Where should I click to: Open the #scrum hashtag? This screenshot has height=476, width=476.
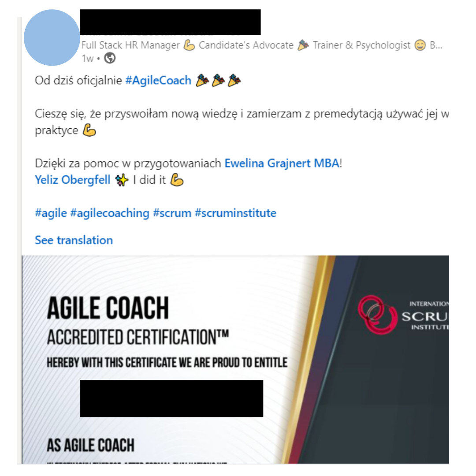tap(172, 213)
